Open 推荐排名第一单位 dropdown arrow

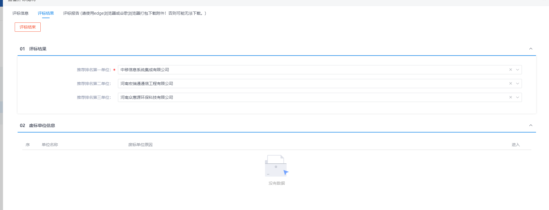click(517, 70)
